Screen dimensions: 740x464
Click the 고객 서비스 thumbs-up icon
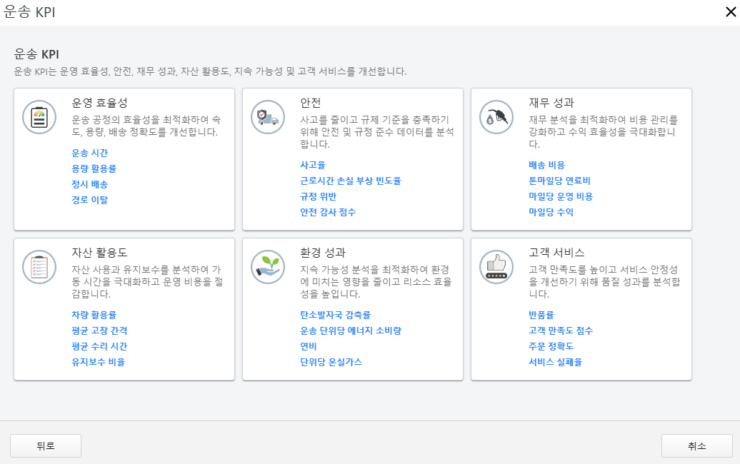click(x=496, y=267)
